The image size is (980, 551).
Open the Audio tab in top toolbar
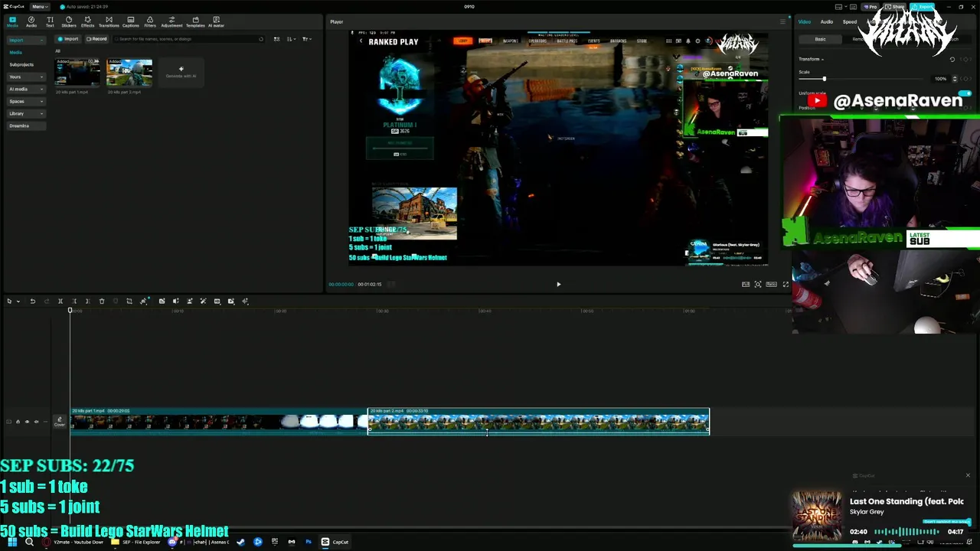31,21
